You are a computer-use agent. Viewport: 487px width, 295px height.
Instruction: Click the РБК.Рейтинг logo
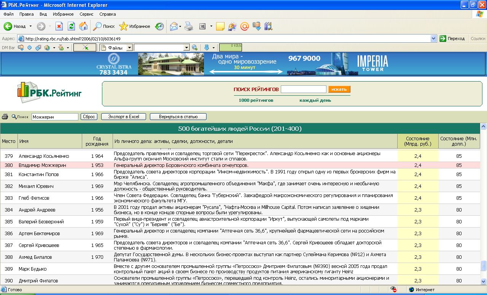(x=50, y=92)
